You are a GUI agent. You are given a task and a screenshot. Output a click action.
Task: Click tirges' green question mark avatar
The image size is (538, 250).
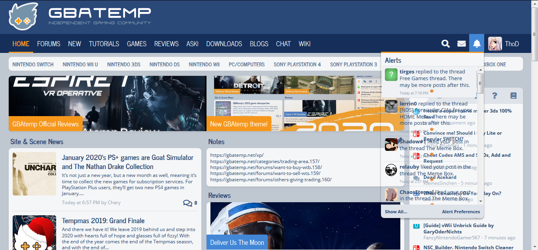391,75
